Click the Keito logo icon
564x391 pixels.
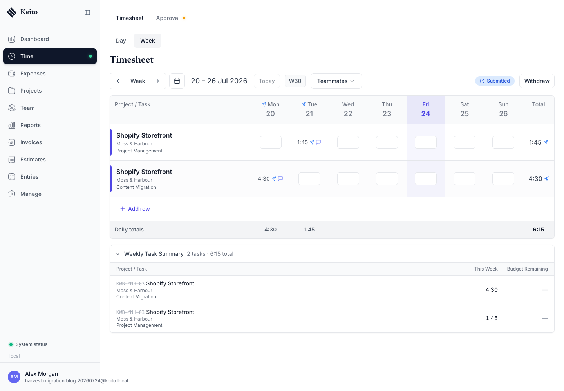coord(12,12)
